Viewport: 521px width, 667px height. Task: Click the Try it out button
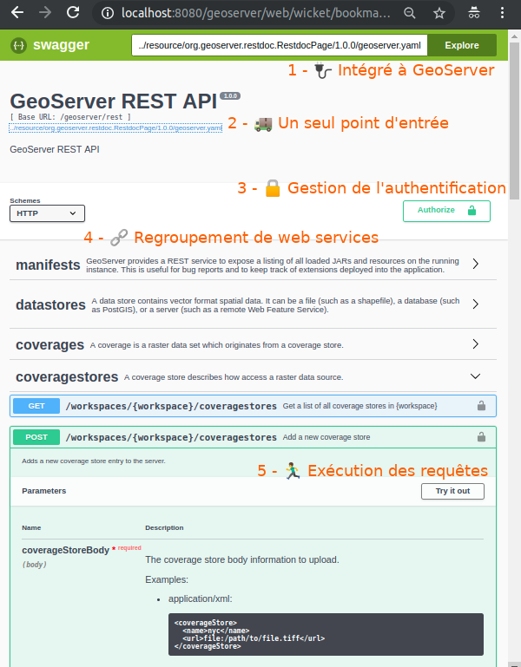click(x=452, y=491)
